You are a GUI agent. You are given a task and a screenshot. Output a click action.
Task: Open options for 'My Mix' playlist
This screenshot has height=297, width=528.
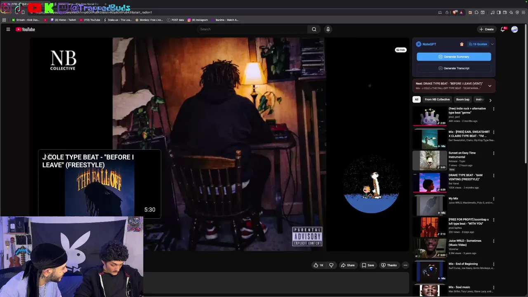tap(493, 199)
